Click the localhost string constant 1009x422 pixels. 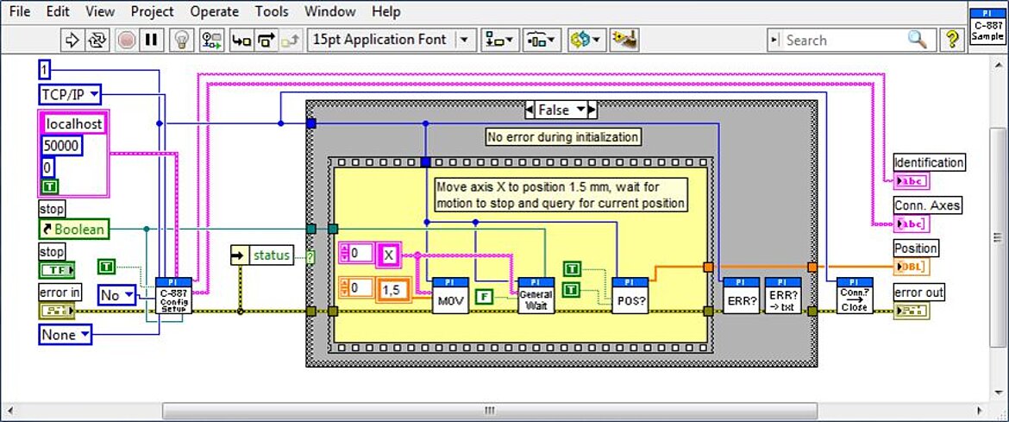pos(73,123)
